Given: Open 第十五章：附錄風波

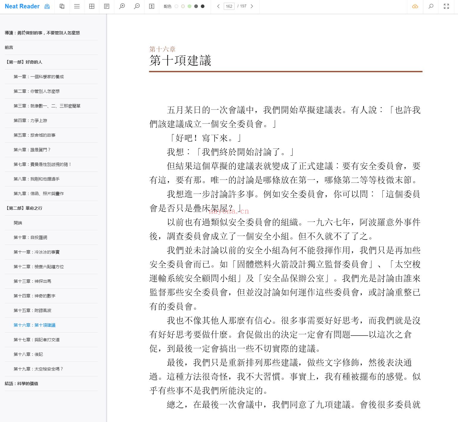Looking at the screenshot, I should (x=32, y=310).
